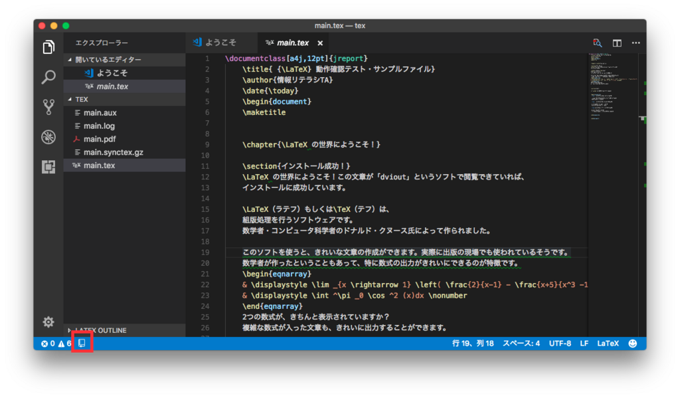
Task: Close the main.tex editor tab
Action: tap(320, 43)
